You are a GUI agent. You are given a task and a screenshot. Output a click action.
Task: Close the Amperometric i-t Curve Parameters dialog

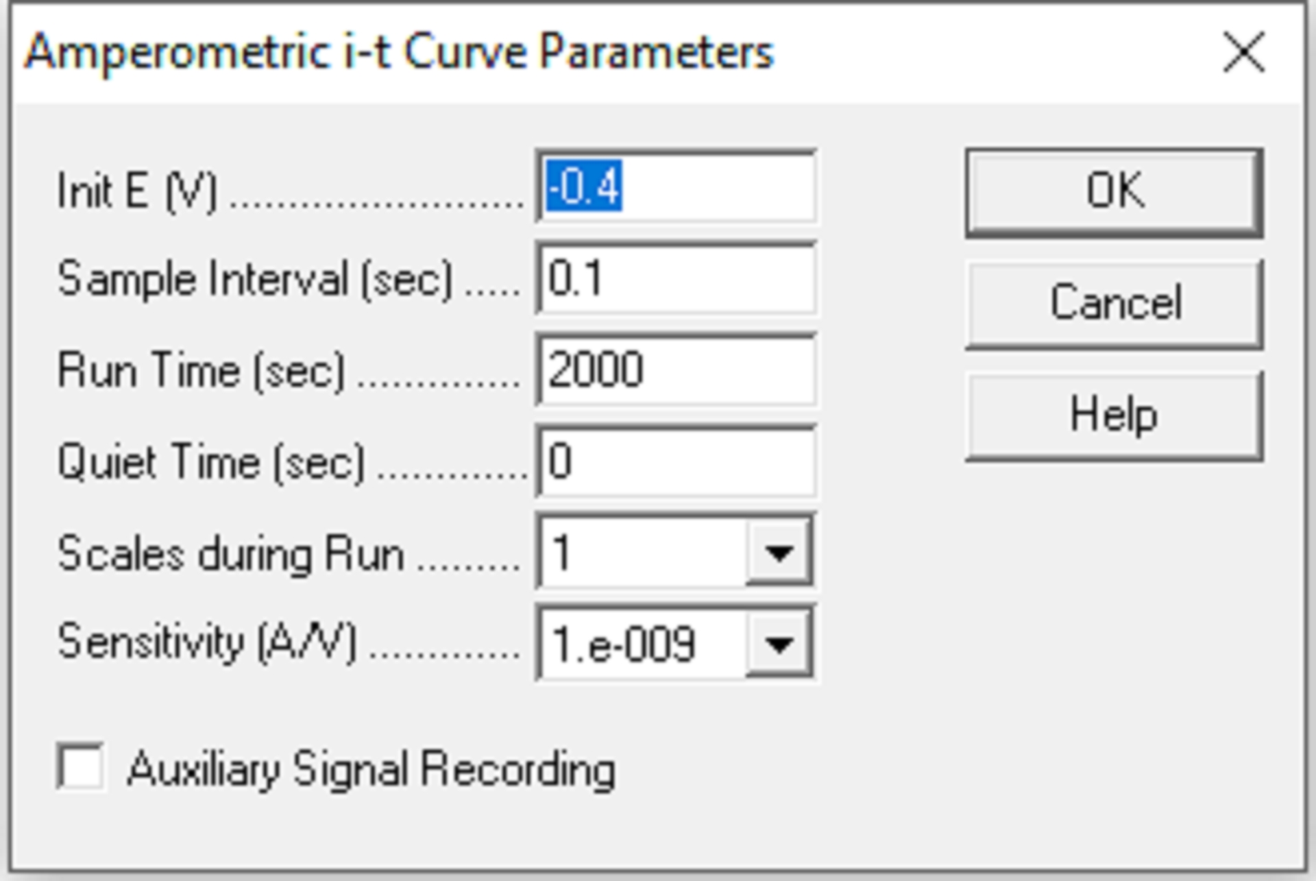[x=1243, y=53]
